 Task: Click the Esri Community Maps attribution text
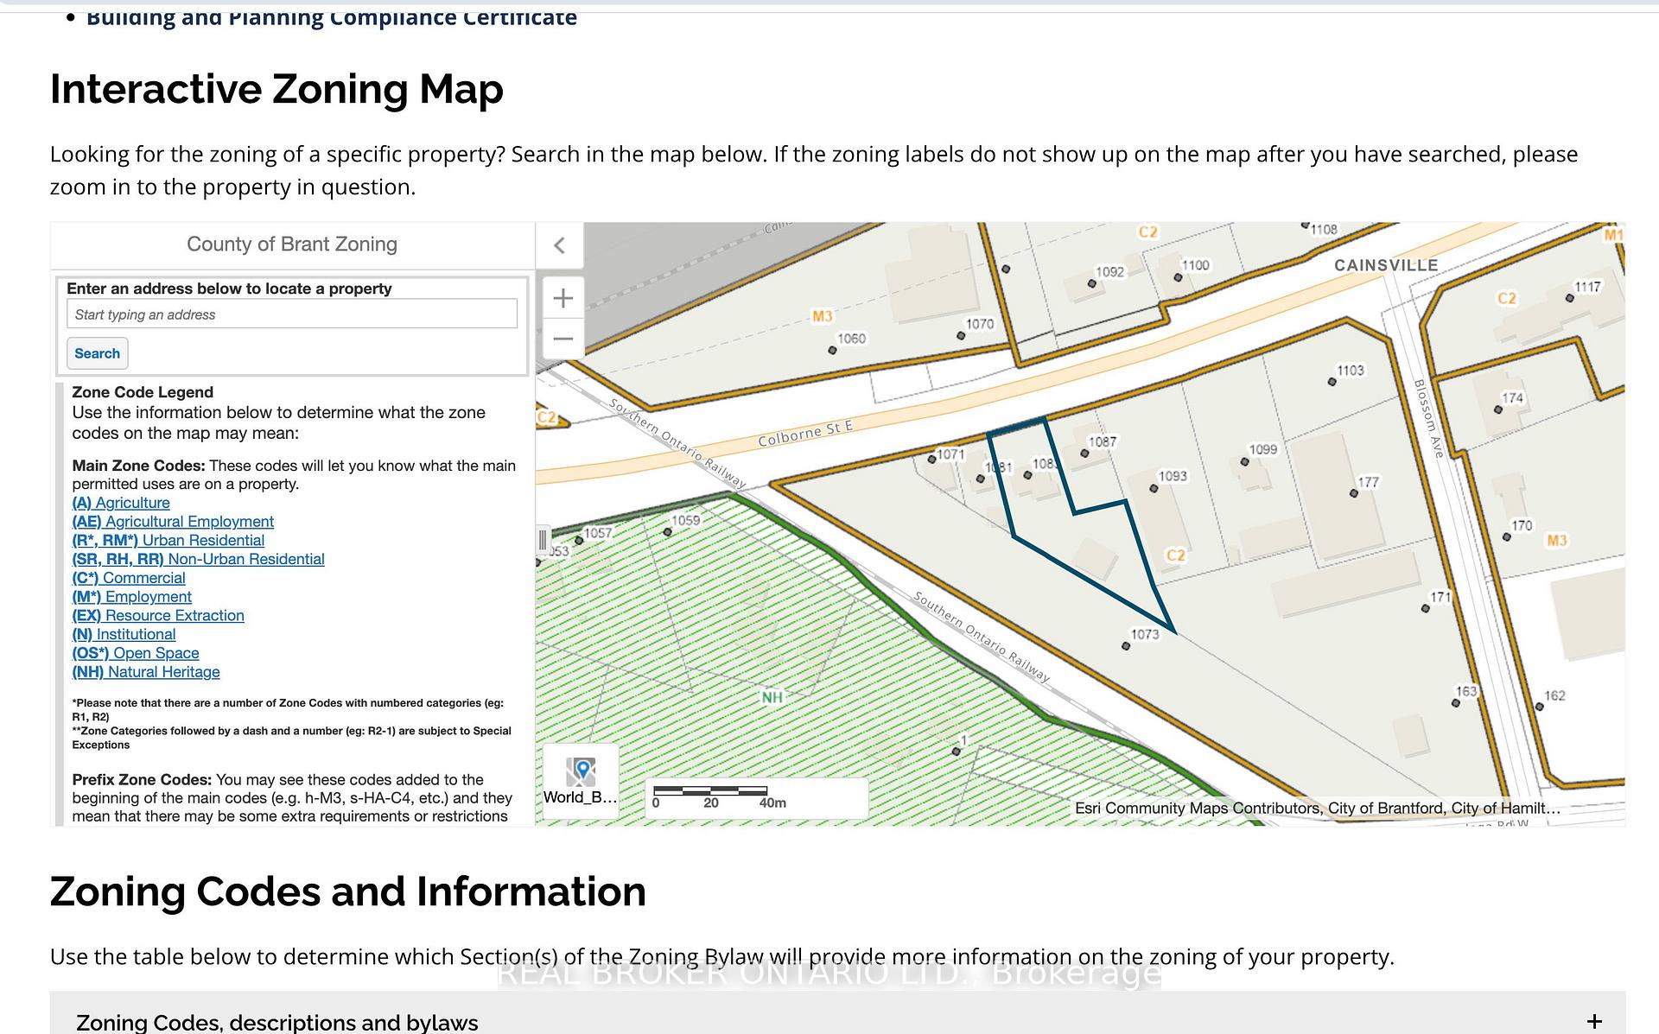pyautogui.click(x=1317, y=809)
